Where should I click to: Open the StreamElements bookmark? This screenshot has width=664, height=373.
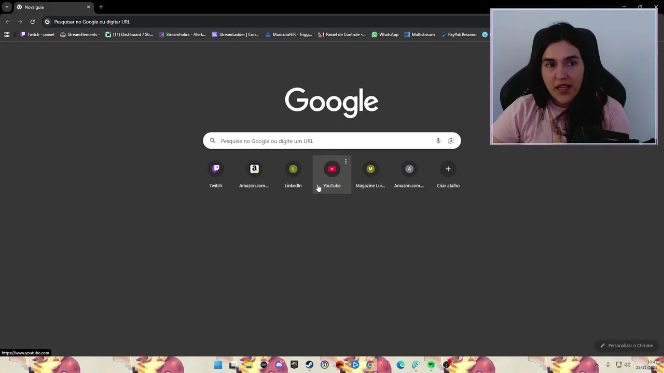(x=79, y=35)
